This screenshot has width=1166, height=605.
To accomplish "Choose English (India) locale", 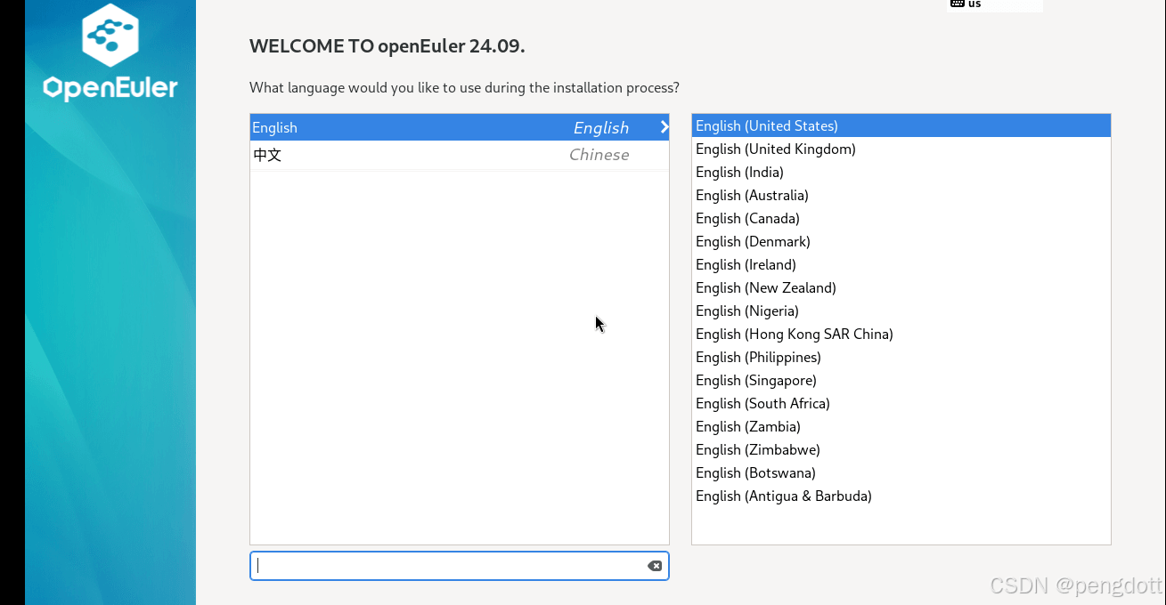I will (901, 172).
